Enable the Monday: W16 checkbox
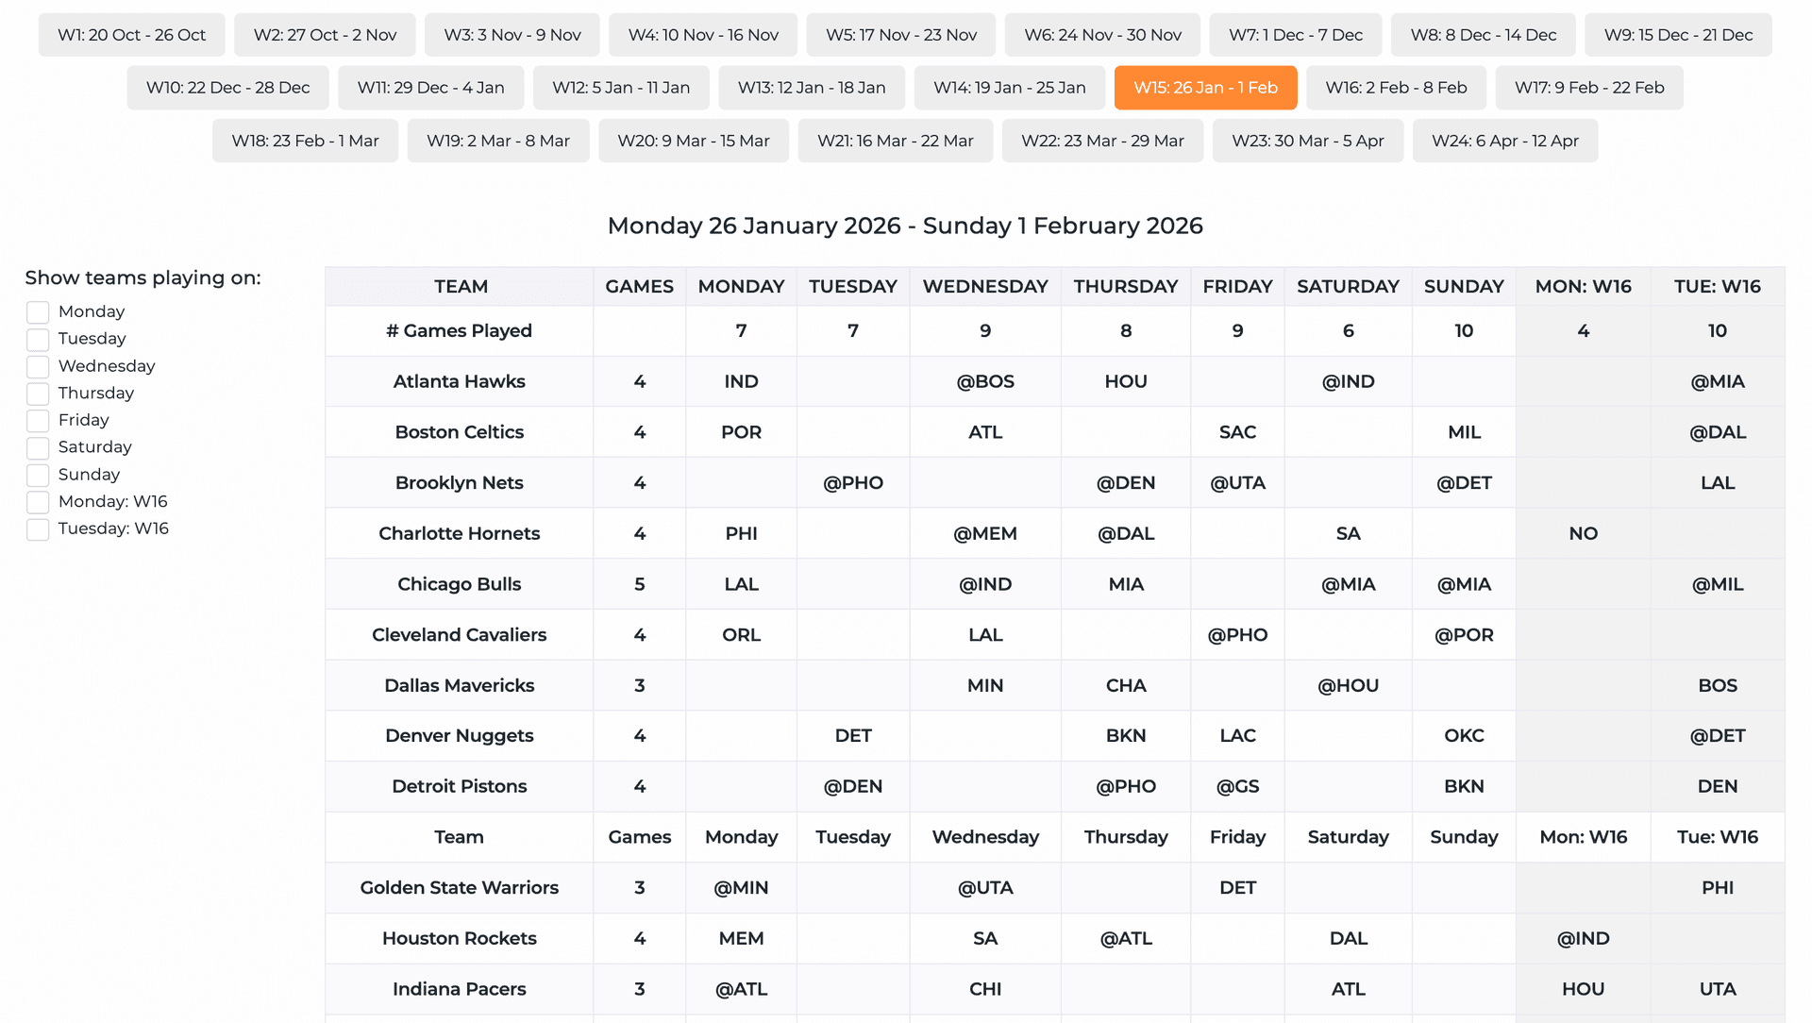Viewport: 1812px width, 1023px height. [x=38, y=502]
